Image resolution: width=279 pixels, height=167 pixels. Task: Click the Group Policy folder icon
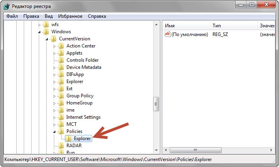(61, 96)
